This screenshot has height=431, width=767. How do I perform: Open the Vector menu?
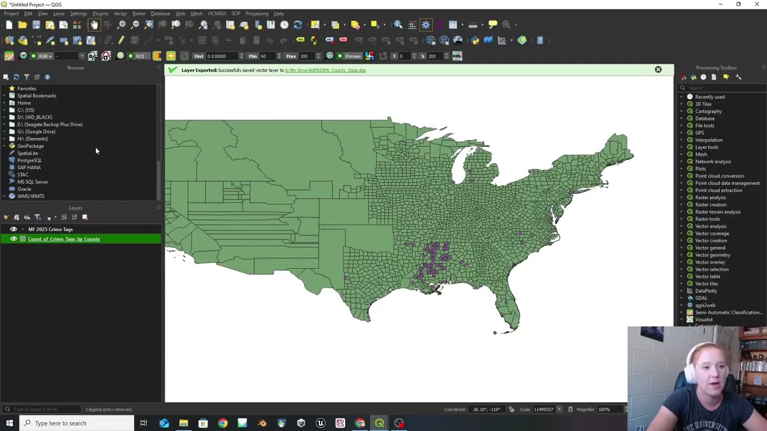pyautogui.click(x=120, y=13)
